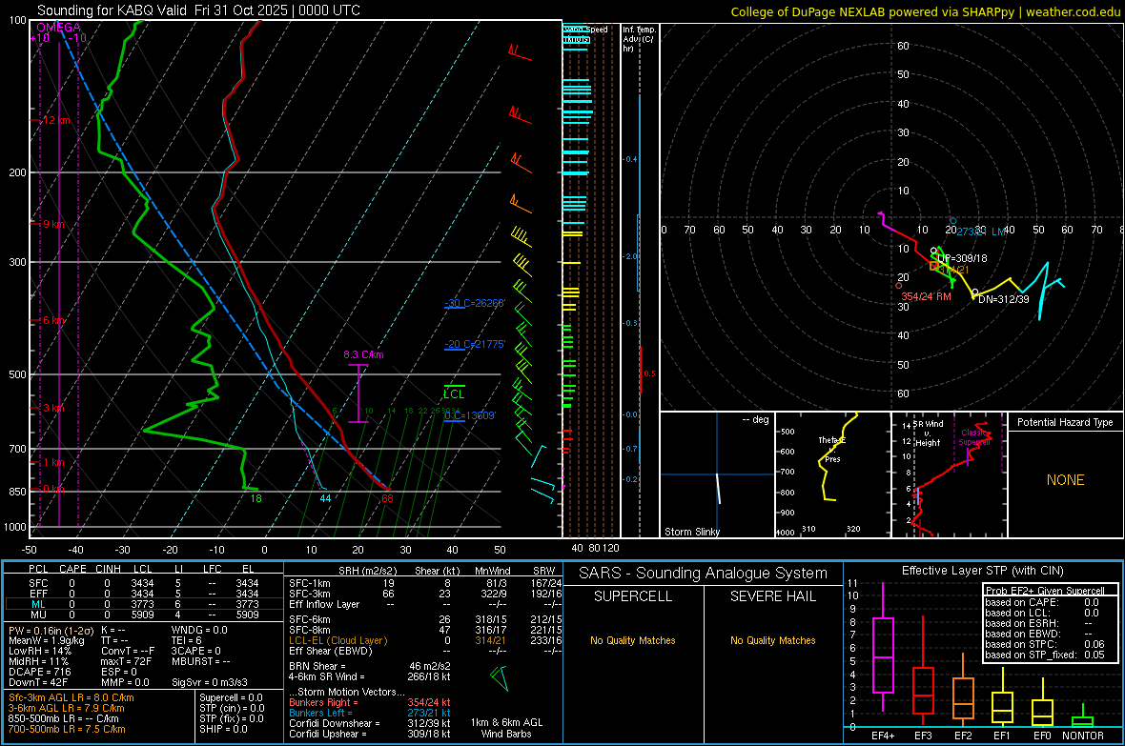This screenshot has width=1125, height=746.
Task: Click the 'SHIP = 0.0' value
Action: click(x=223, y=730)
